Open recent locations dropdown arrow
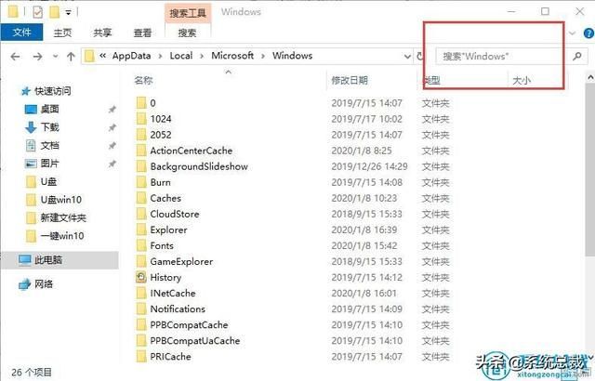Screen dimensions: 595x381 click(56, 57)
